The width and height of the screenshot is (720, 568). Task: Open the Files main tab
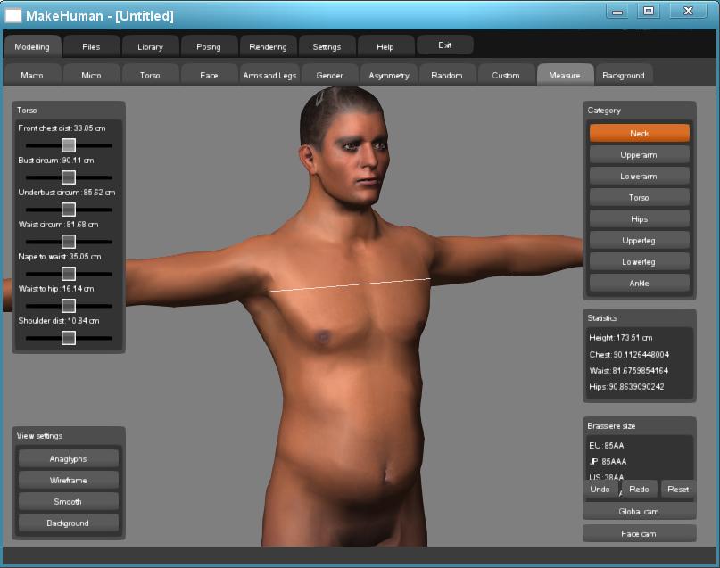point(91,46)
